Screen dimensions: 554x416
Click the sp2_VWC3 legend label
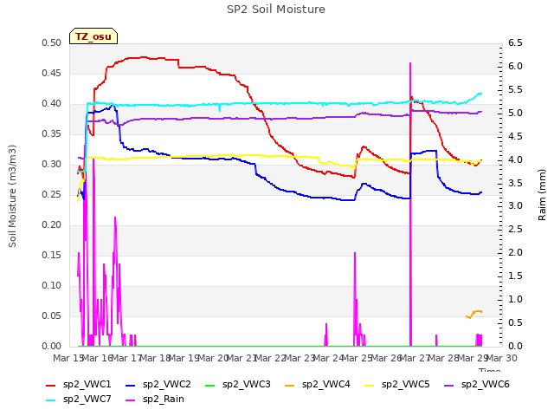[246, 384]
